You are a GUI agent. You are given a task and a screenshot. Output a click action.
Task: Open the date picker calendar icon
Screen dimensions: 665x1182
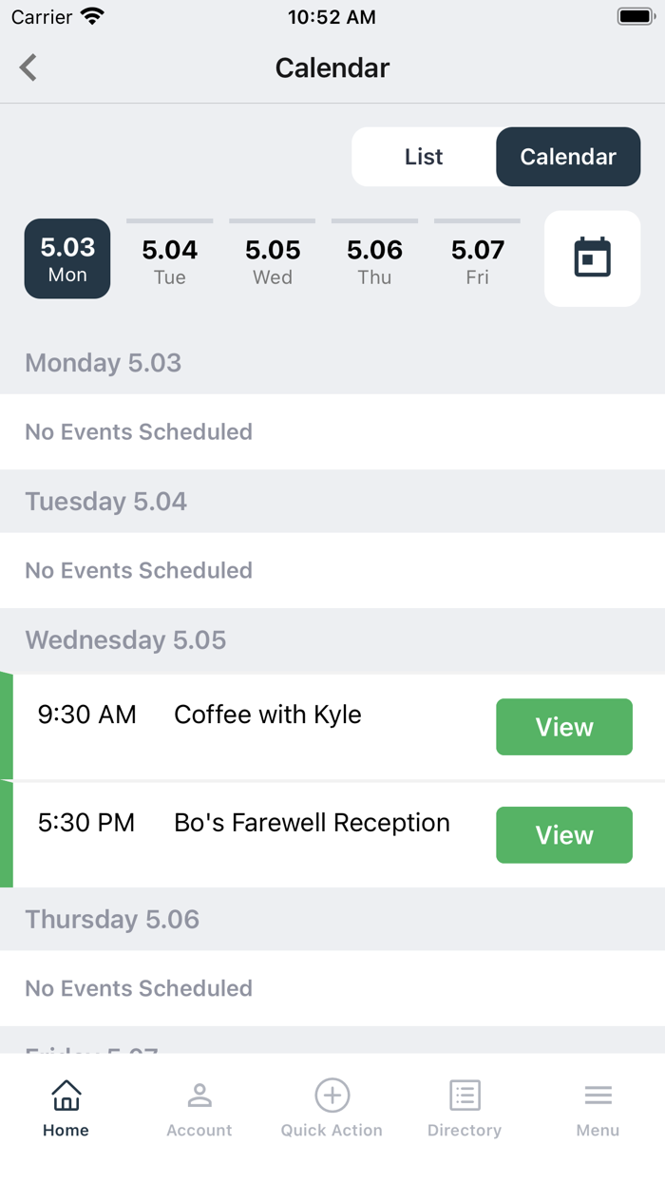[x=592, y=258]
